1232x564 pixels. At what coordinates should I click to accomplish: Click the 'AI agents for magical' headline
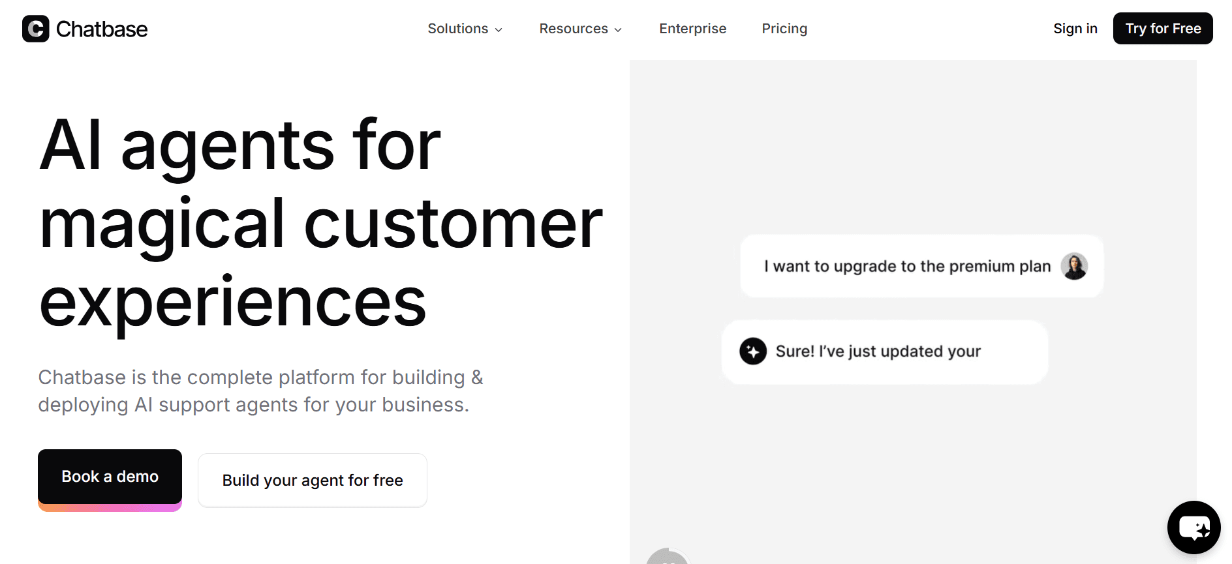pos(320,223)
